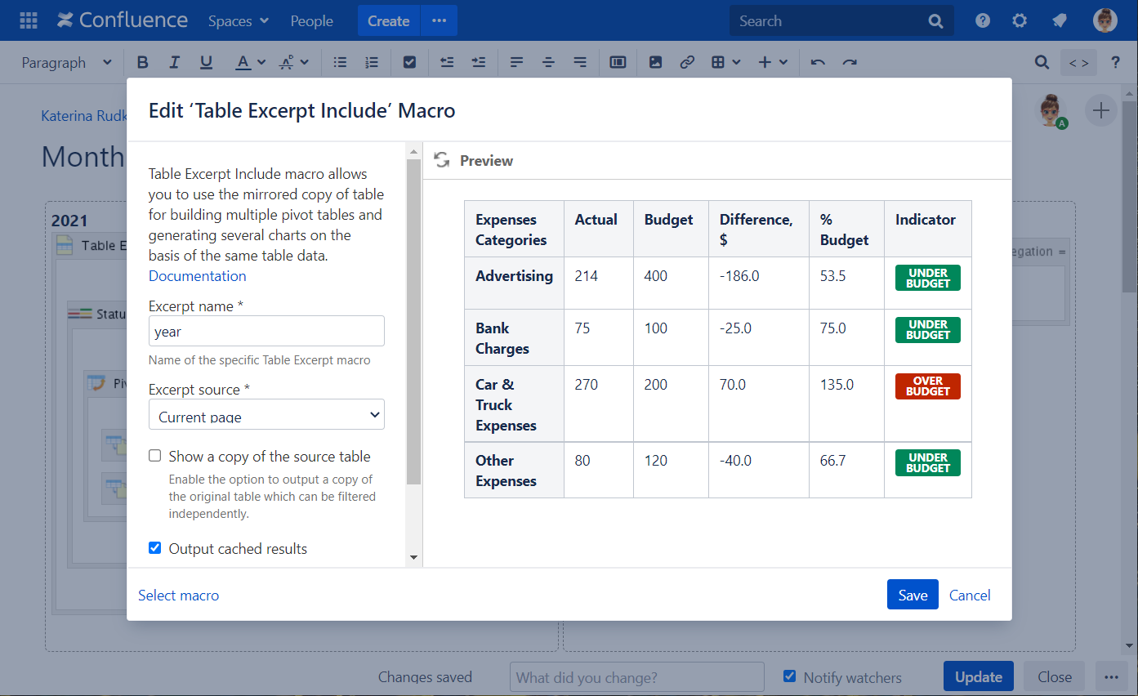
Task: Click the Excerpt name input field
Action: (266, 332)
